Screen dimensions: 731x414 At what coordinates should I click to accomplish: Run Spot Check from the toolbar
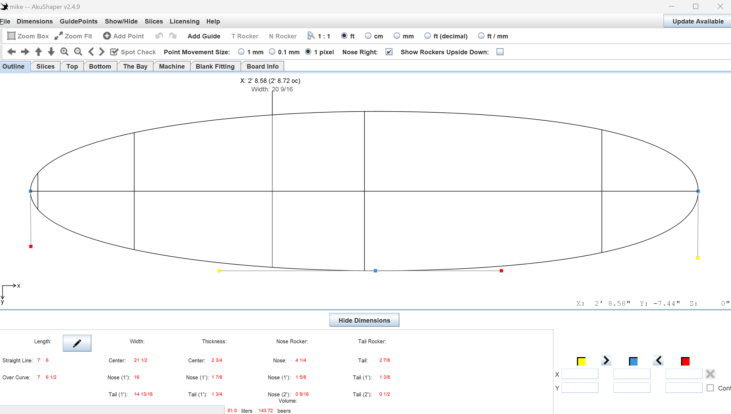[x=133, y=52]
